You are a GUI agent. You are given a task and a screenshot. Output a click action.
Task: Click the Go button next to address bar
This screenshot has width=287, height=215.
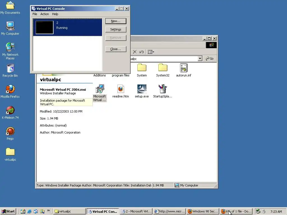(x=210, y=59)
